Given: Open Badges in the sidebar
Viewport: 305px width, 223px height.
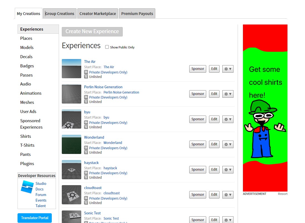Looking at the screenshot, I should coord(27,66).
